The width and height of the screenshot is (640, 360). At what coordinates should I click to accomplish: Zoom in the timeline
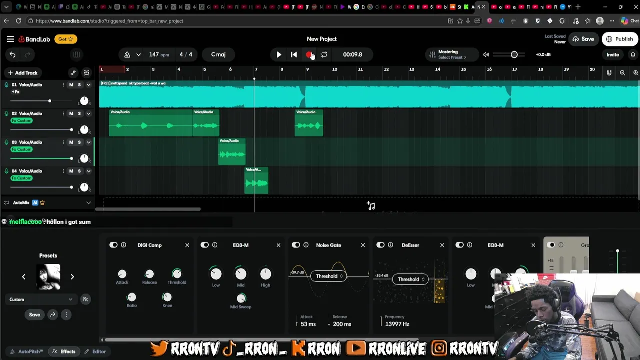635,73
